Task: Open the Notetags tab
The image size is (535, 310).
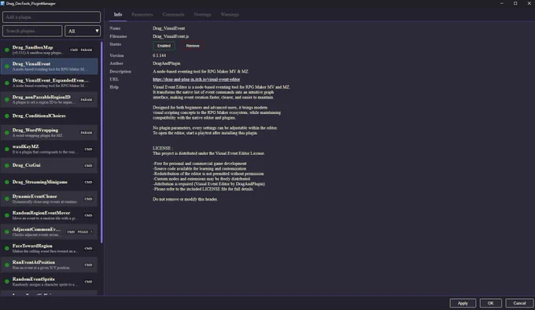Action: point(202,14)
